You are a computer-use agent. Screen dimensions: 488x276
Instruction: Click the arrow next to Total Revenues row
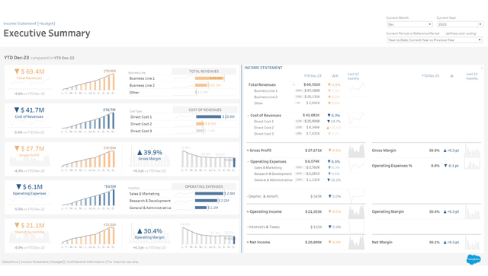(x=293, y=84)
